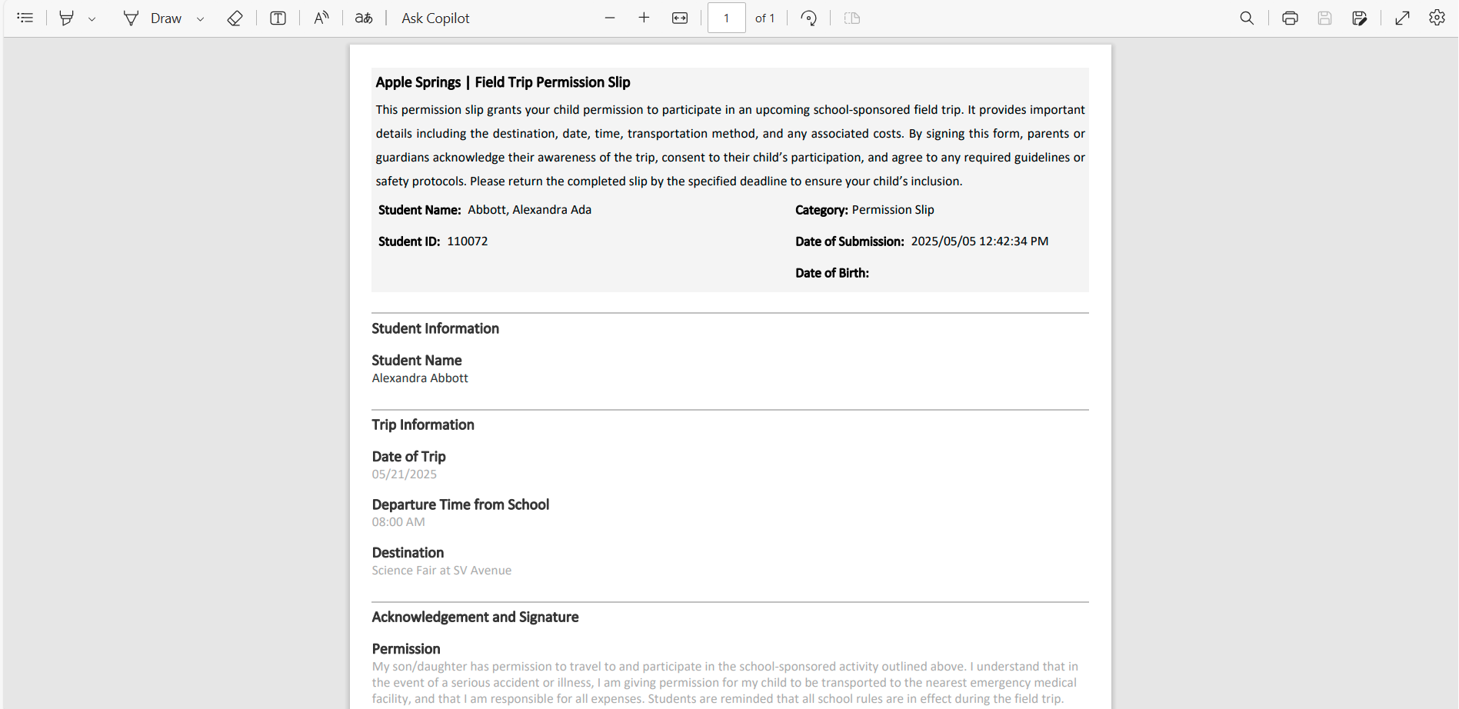Image resolution: width=1459 pixels, height=709 pixels.
Task: Open the PDF settings menu
Action: click(1437, 18)
